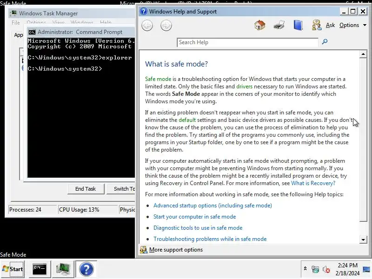The width and height of the screenshot is (372, 279).
Task: Browse Help contents book icon
Action: (298, 25)
